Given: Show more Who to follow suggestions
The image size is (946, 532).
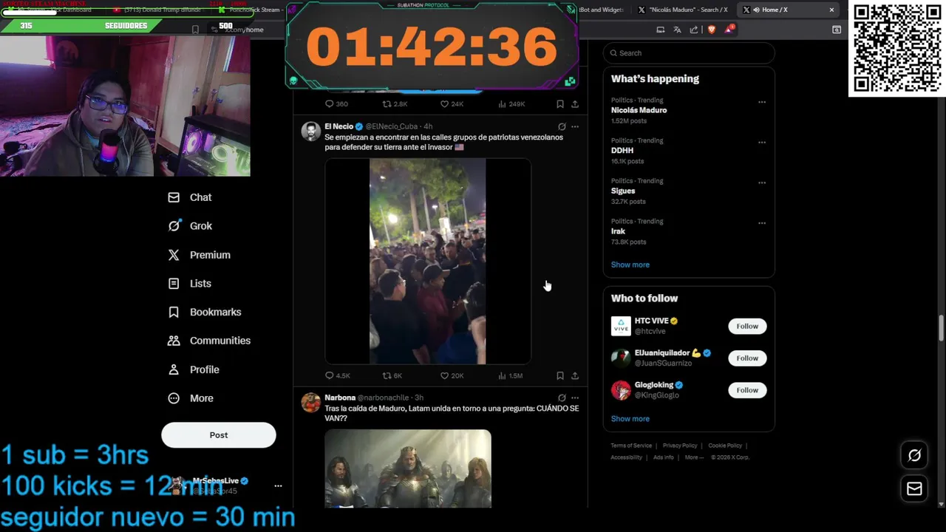Looking at the screenshot, I should pyautogui.click(x=630, y=419).
